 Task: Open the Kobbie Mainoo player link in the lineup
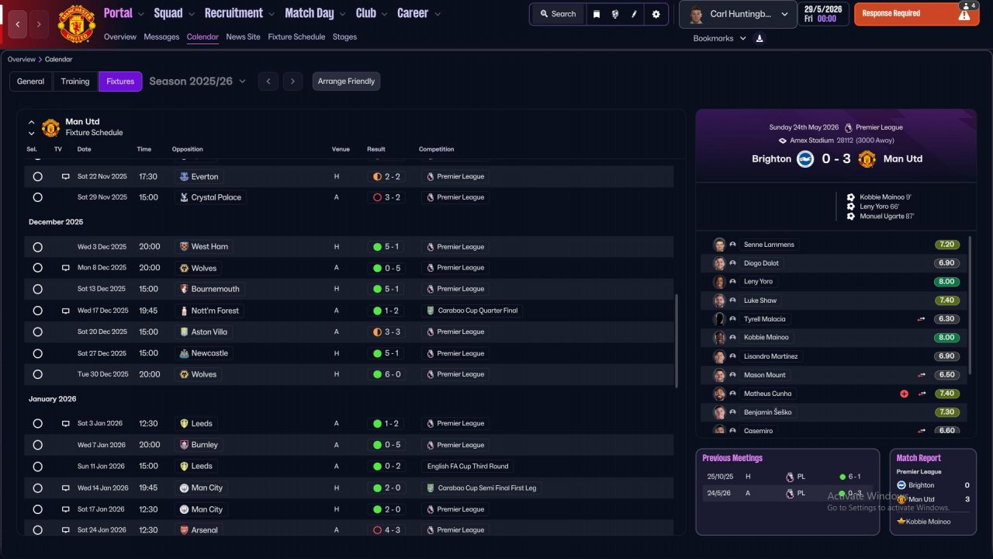pos(766,338)
